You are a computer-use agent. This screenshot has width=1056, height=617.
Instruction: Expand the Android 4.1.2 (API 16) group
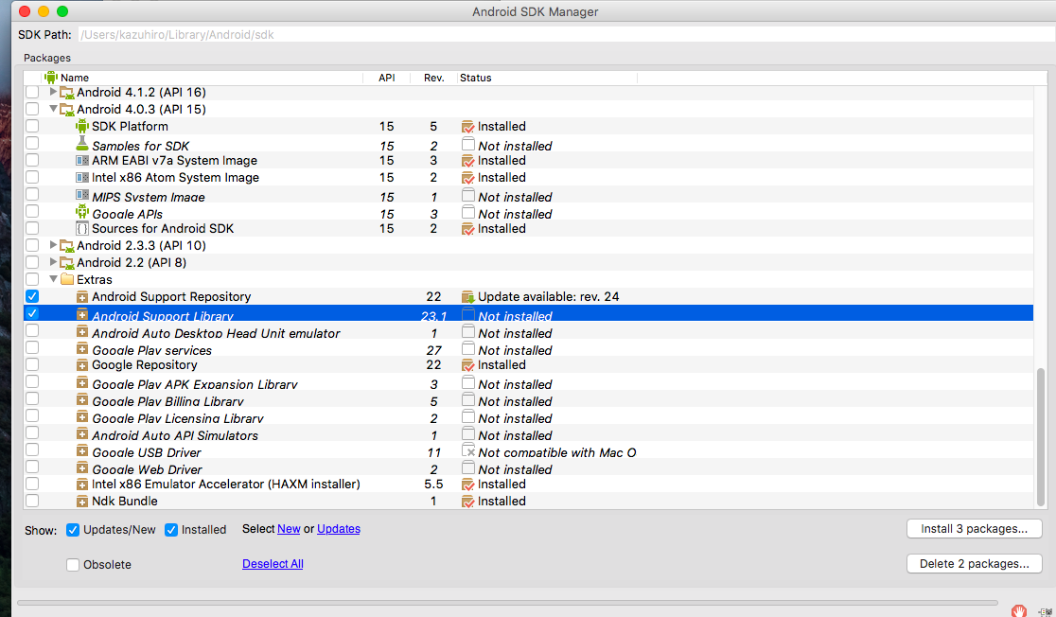[x=53, y=92]
